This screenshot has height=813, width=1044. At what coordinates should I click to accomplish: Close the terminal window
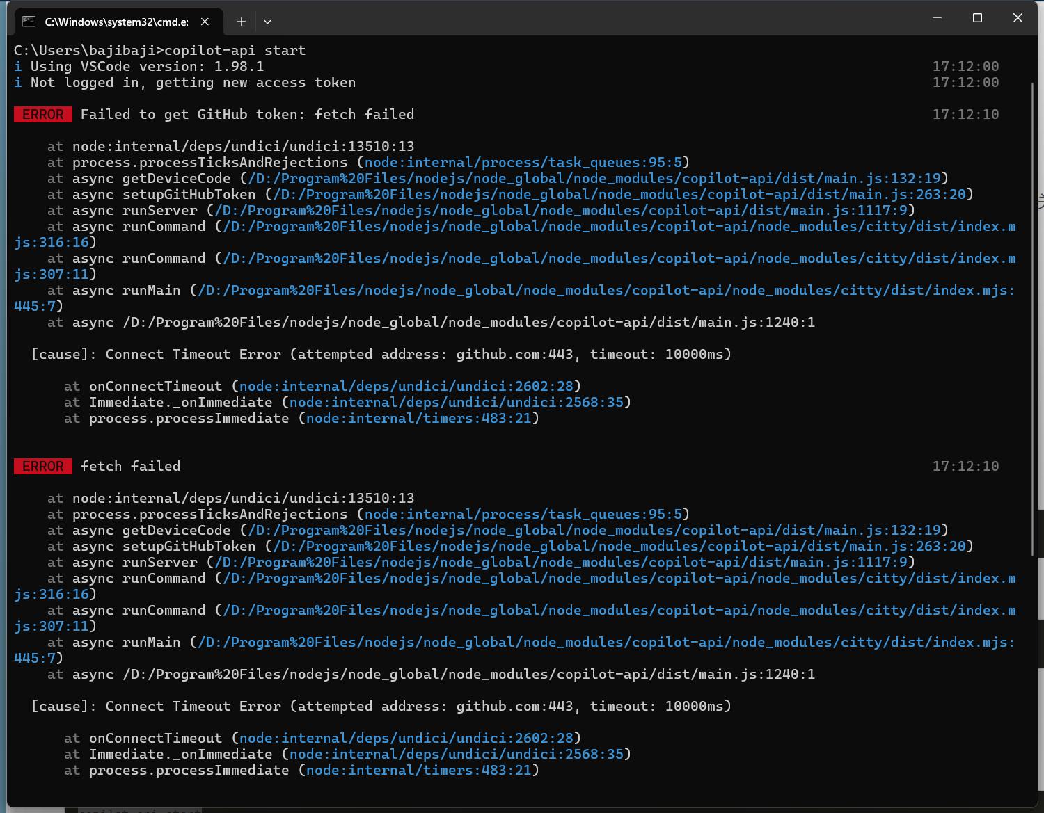point(1018,18)
